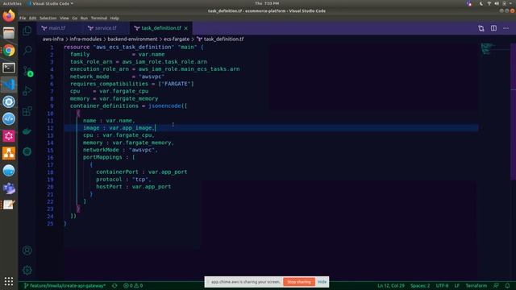Open the Edit menu

(x=32, y=18)
